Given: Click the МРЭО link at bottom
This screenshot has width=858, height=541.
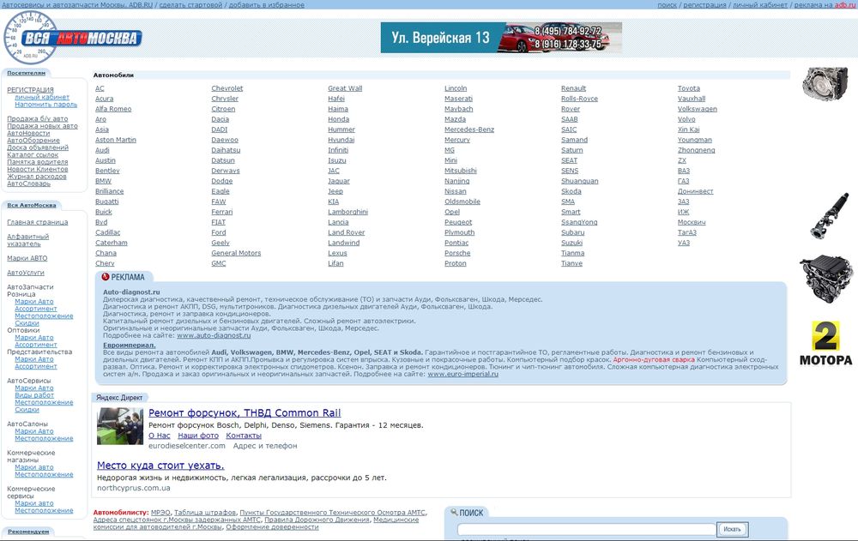Looking at the screenshot, I should (160, 513).
